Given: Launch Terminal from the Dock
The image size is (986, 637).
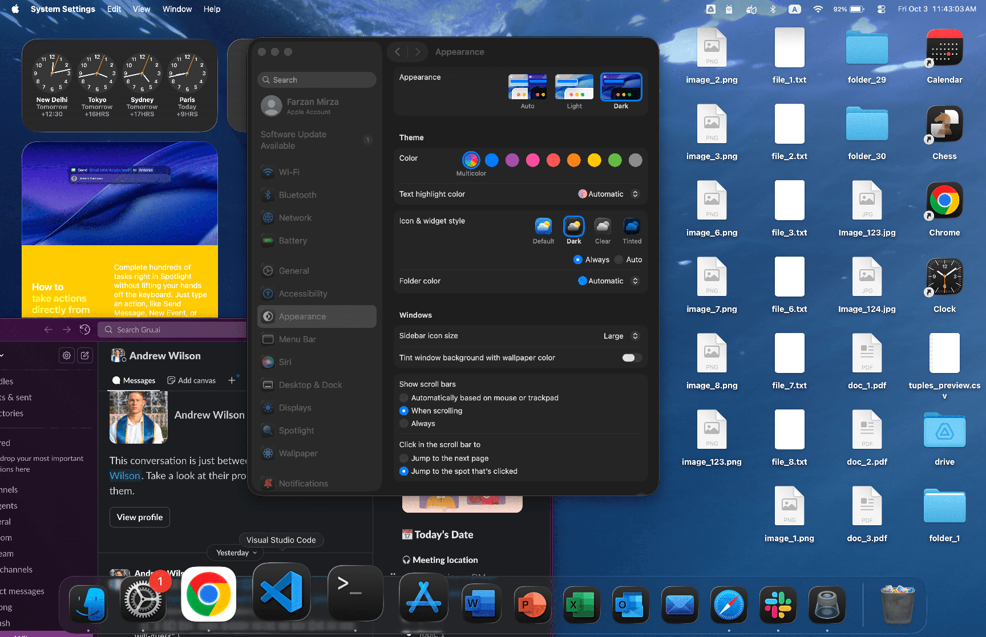Looking at the screenshot, I should coord(355,593).
